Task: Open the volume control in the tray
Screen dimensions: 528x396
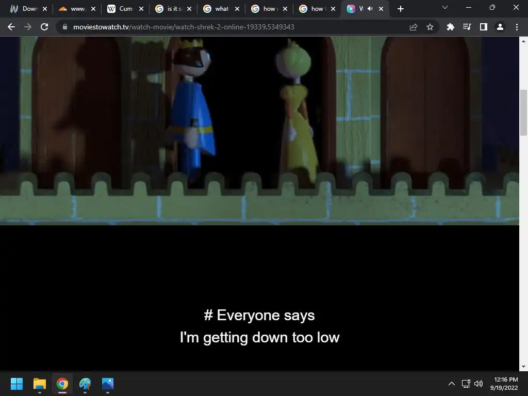Action: tap(478, 384)
